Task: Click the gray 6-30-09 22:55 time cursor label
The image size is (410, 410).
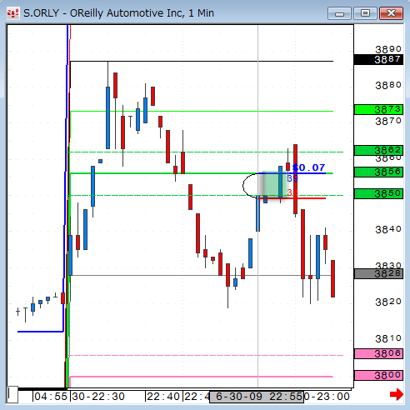Action: click(257, 397)
